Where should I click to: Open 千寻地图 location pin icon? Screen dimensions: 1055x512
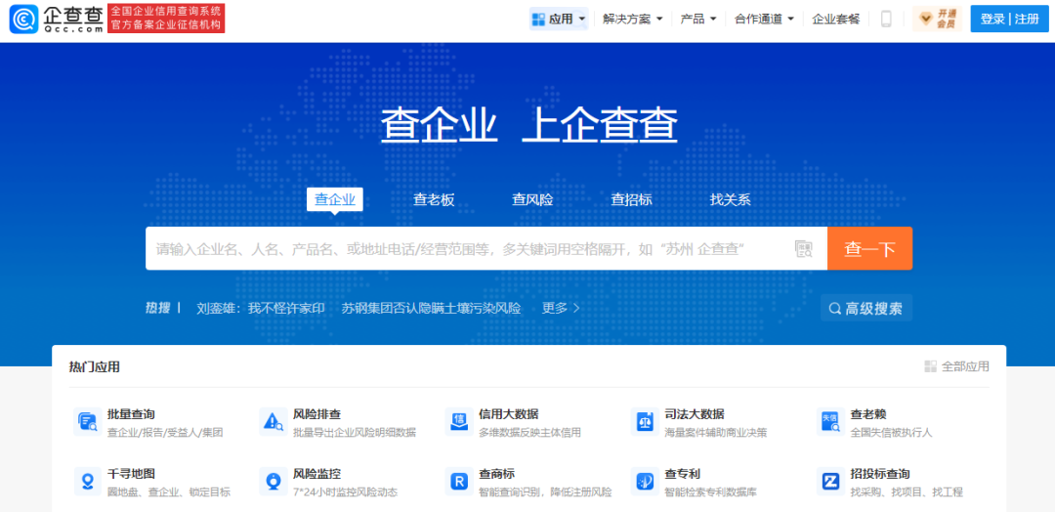pyautogui.click(x=88, y=481)
